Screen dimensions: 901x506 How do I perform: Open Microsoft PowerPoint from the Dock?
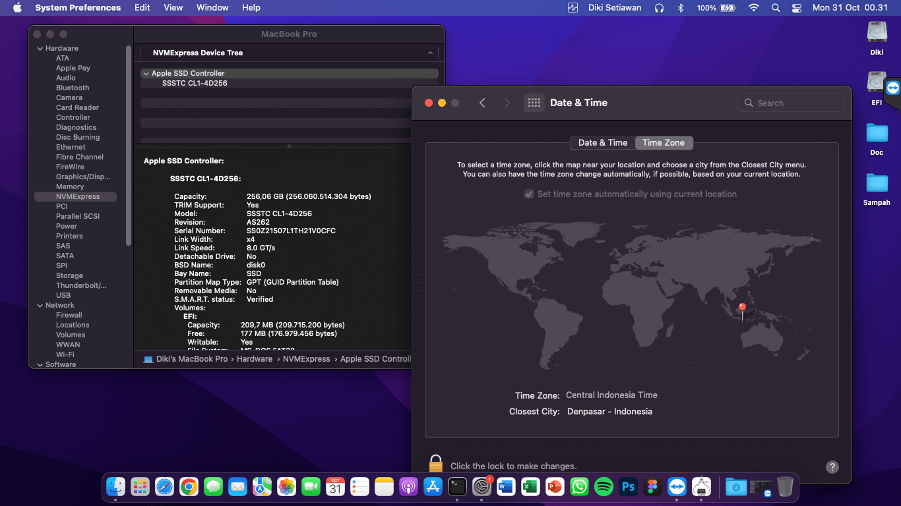coord(555,487)
